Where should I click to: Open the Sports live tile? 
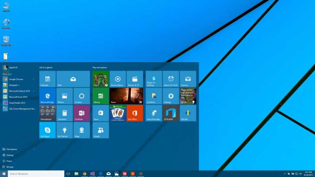pyautogui.click(x=188, y=96)
